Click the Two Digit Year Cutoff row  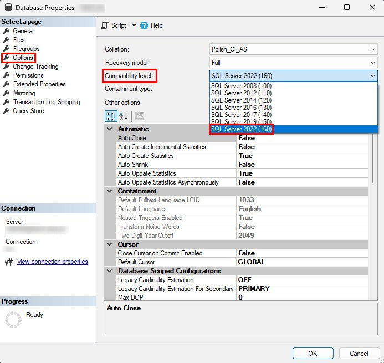pyautogui.click(x=242, y=236)
